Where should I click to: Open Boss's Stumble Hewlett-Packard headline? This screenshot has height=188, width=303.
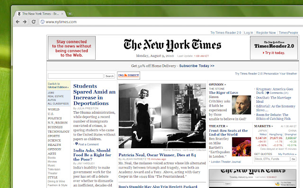point(158,186)
